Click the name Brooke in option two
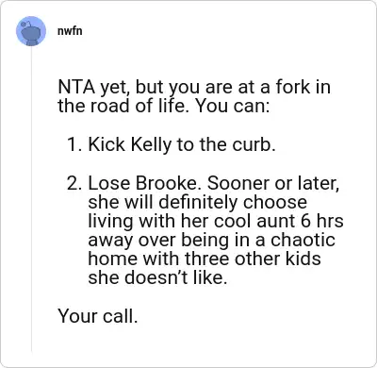377x368 pixels. (168, 183)
